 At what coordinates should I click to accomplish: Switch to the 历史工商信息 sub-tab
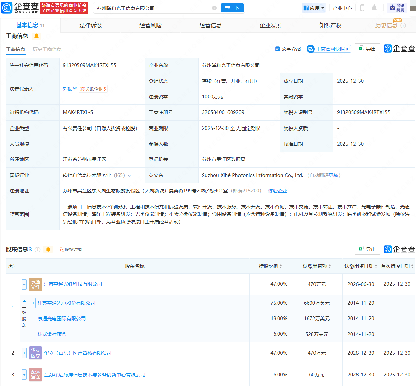[x=47, y=49]
